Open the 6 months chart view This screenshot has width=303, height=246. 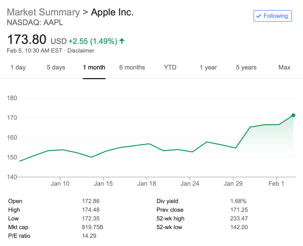tap(132, 67)
